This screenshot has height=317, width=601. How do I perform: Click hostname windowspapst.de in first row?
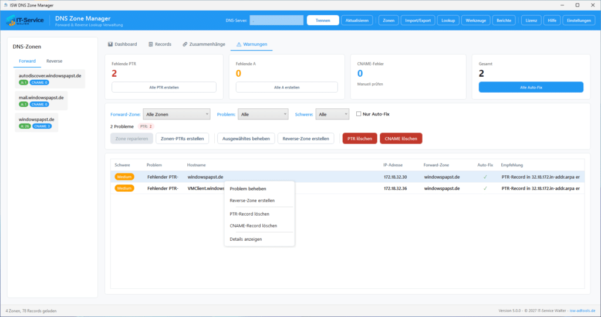205,177
